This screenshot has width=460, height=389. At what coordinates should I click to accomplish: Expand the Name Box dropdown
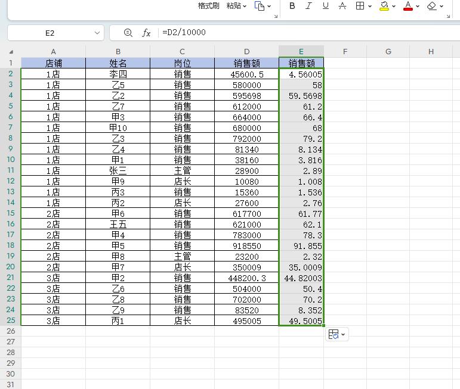pos(97,33)
